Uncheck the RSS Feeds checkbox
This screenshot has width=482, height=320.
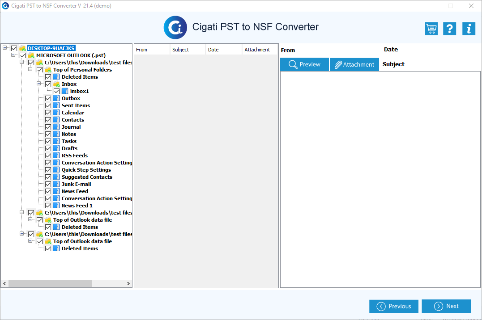[x=48, y=156]
